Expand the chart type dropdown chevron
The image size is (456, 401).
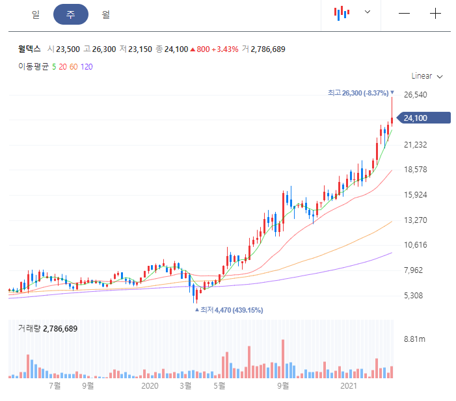tap(368, 12)
